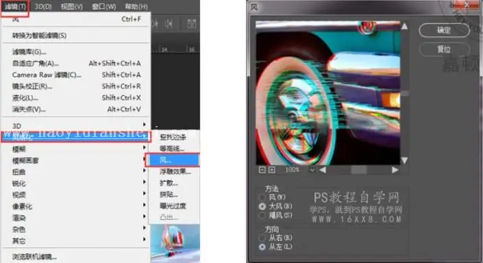Zoom out the Wind preview with minus icon
The height and width of the screenshot is (263, 483).
pos(262,170)
